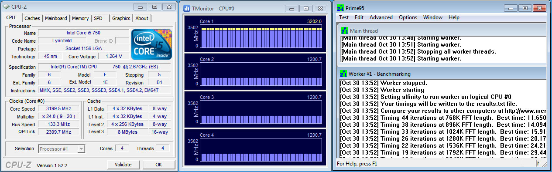552x172 pixels.
Task: Open the About tab in CPU-Z
Action: click(x=142, y=18)
